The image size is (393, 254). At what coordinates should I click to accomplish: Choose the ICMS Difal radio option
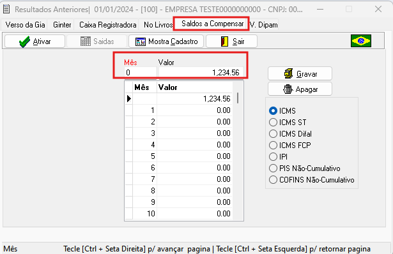click(273, 133)
